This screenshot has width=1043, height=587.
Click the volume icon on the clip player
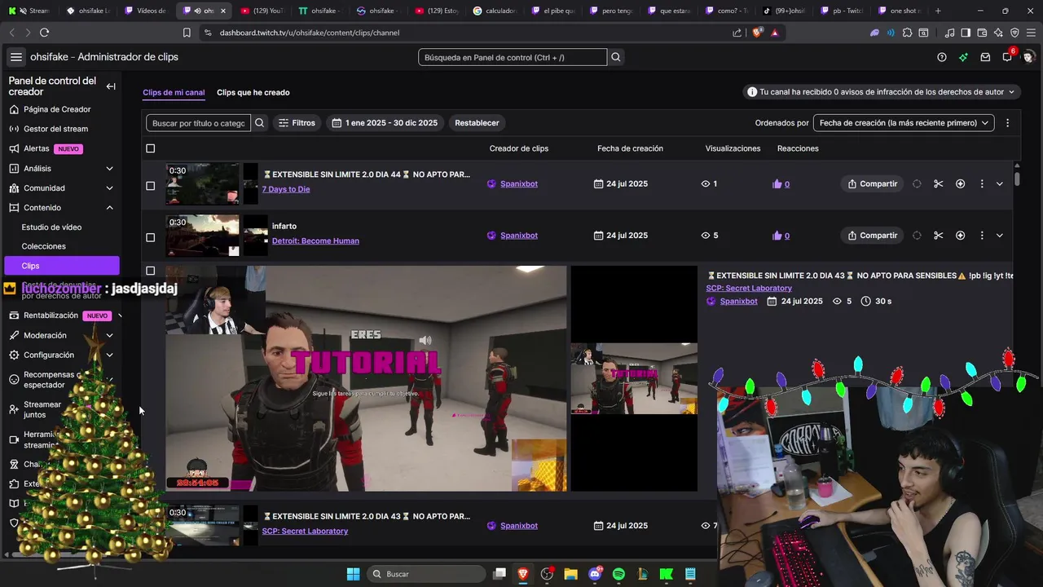pyautogui.click(x=425, y=340)
